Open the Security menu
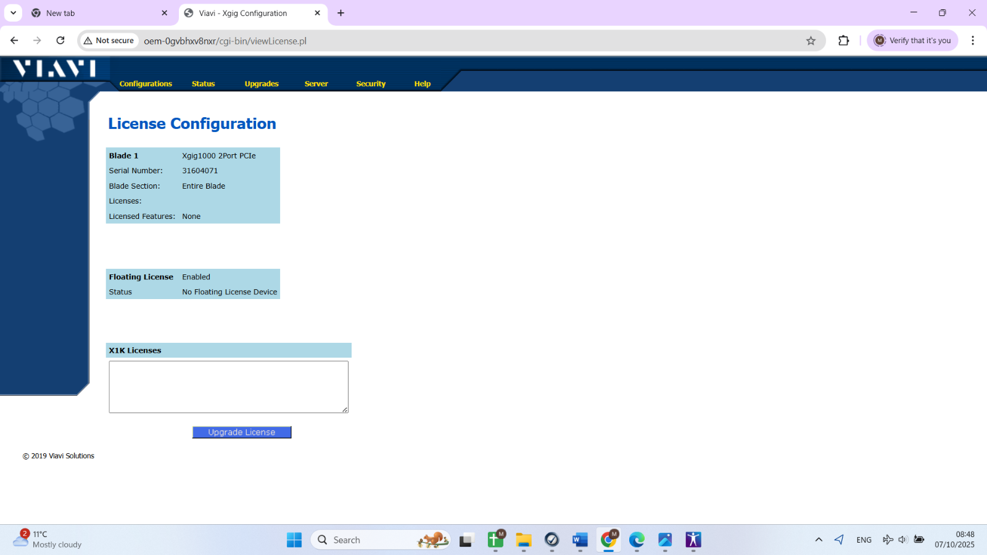The image size is (987, 555). [371, 84]
